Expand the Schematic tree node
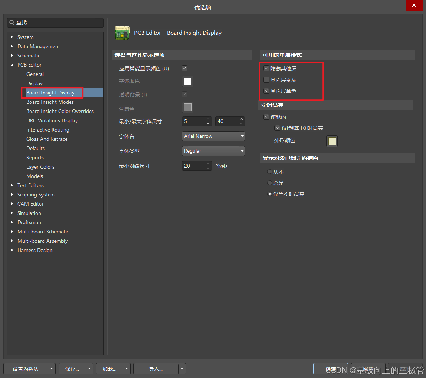 pyautogui.click(x=12, y=56)
